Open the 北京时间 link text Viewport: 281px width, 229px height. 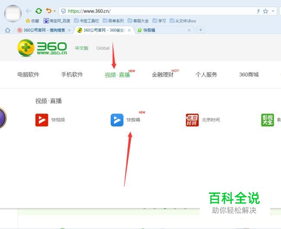click(x=211, y=120)
